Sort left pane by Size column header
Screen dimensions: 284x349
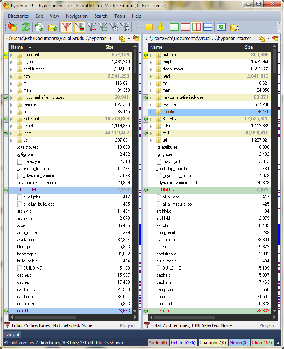tap(109, 47)
